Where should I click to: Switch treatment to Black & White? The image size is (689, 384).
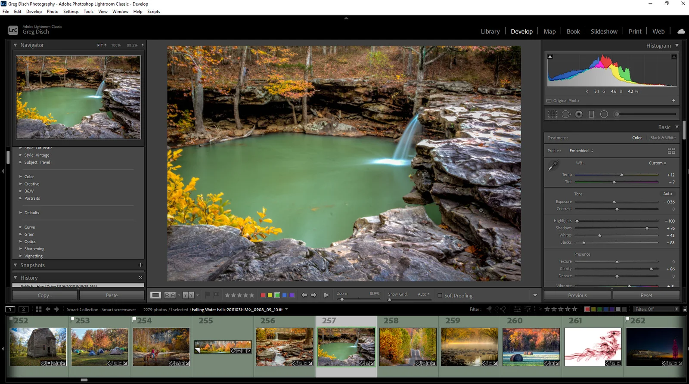pyautogui.click(x=663, y=138)
